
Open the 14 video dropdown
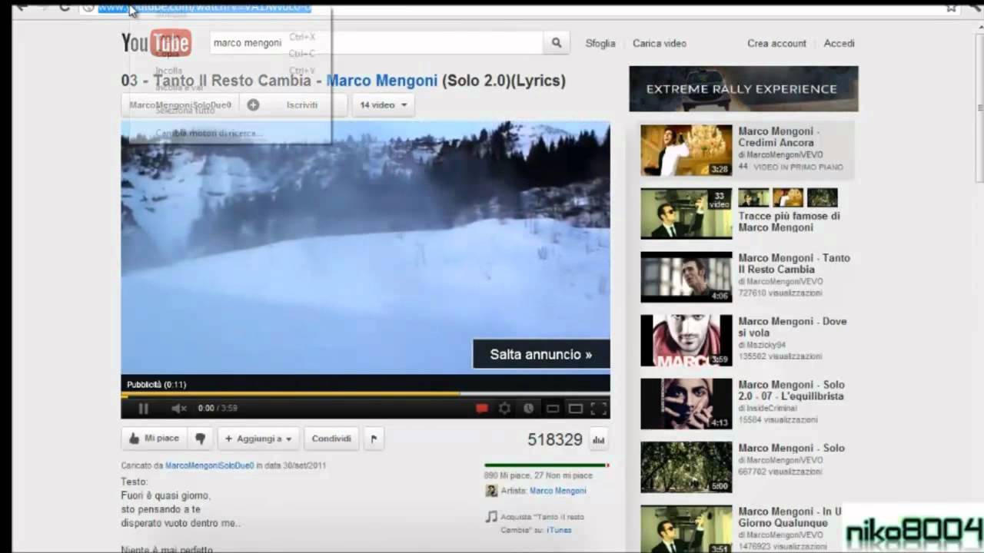tap(383, 105)
